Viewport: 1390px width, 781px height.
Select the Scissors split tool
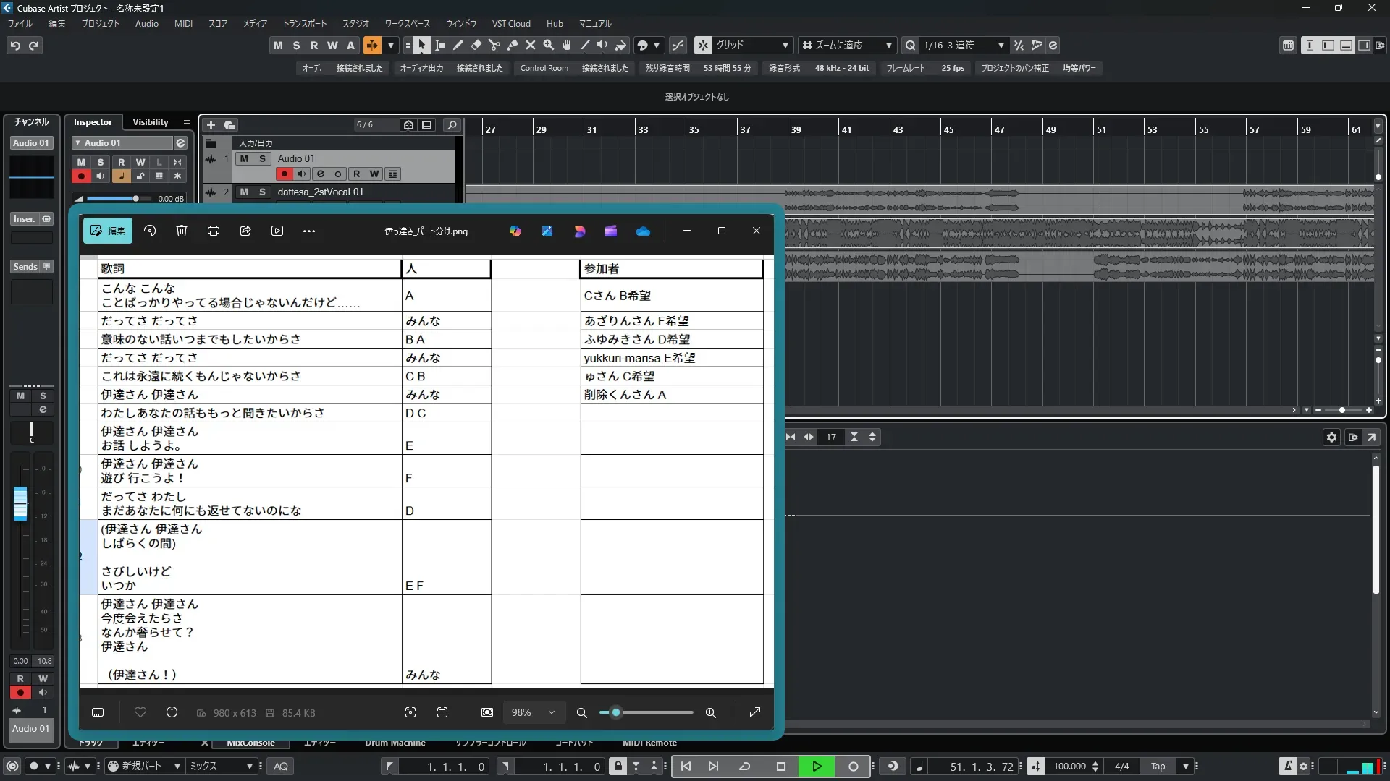tap(494, 46)
